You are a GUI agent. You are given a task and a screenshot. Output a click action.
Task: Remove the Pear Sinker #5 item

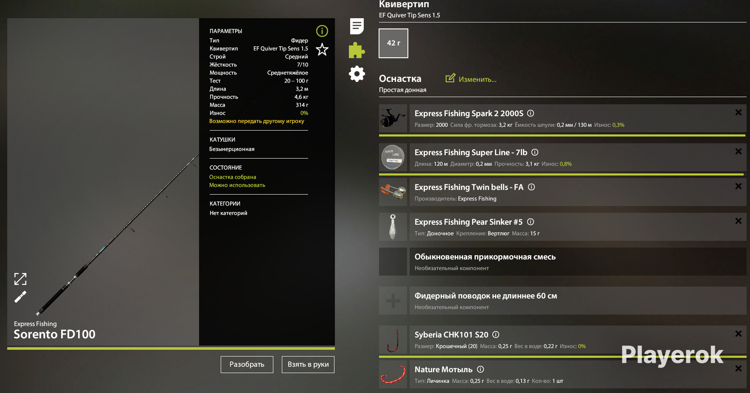tap(739, 221)
